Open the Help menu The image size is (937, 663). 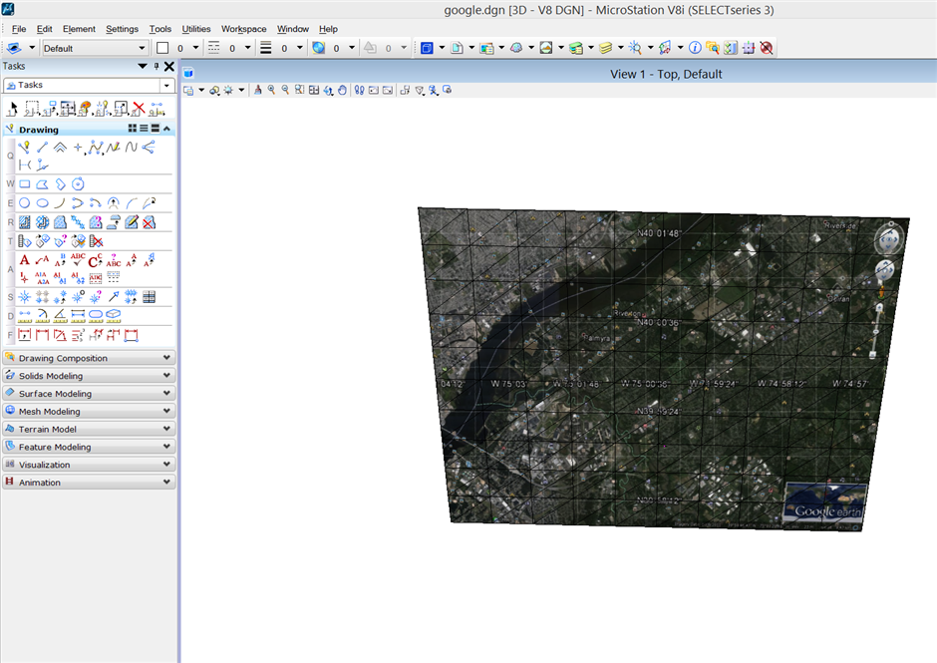(328, 29)
